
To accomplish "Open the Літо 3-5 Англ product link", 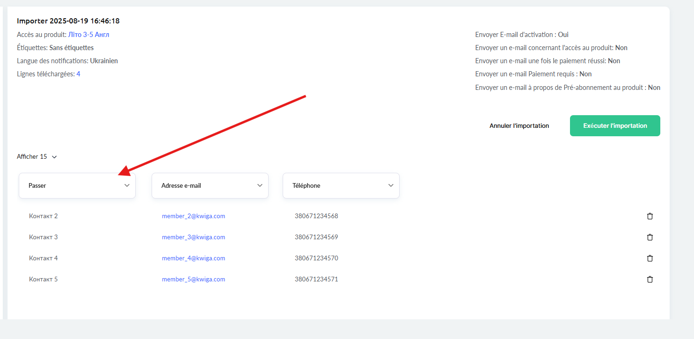I will pos(88,35).
